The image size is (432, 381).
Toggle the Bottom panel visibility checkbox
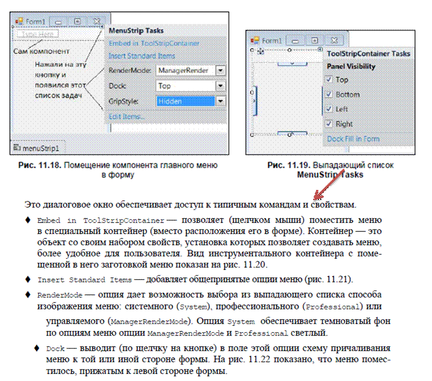point(329,94)
